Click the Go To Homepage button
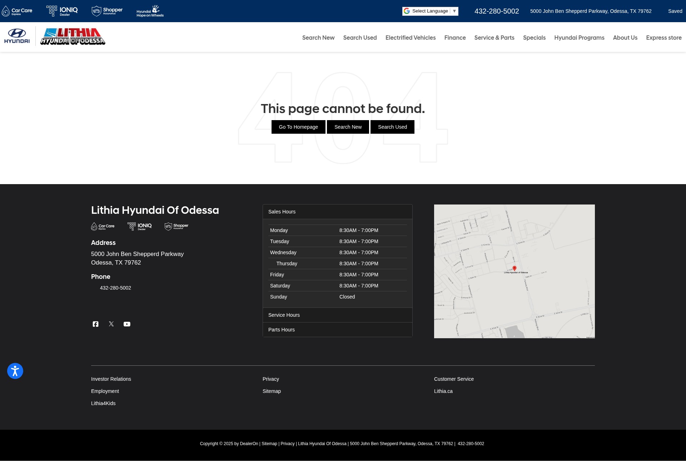Screen dimensions: 686x468 [x=298, y=127]
